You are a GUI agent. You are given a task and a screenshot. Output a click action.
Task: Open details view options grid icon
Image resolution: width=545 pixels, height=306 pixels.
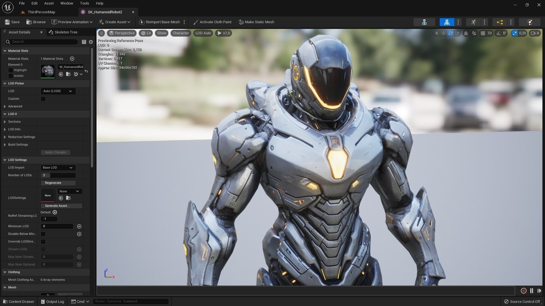tap(84, 42)
